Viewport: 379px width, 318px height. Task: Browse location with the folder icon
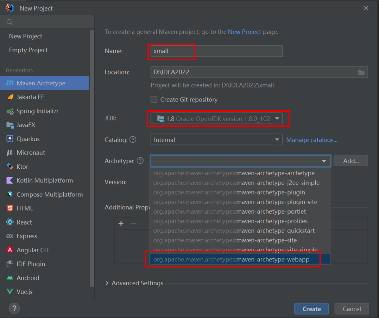pyautogui.click(x=361, y=72)
